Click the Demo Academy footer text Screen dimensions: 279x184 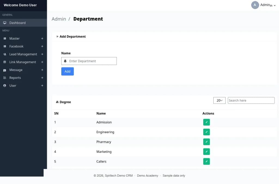pyautogui.click(x=147, y=176)
